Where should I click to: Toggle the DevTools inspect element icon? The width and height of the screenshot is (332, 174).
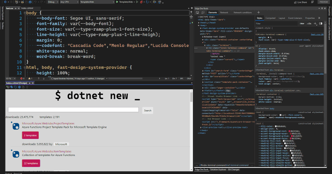[198, 12]
